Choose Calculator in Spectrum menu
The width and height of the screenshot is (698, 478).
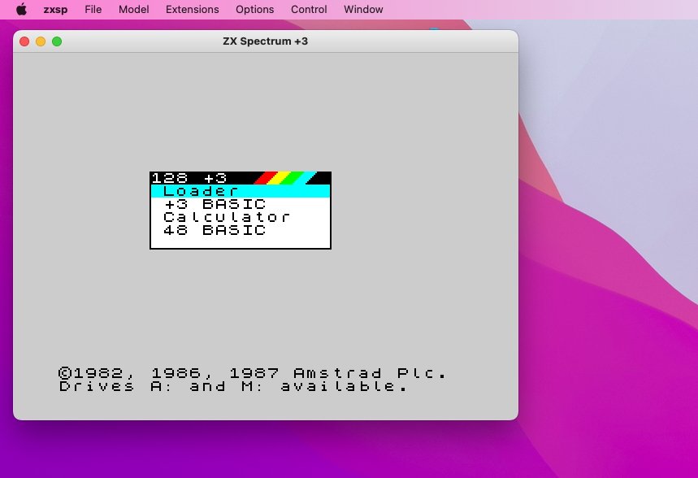tap(241, 217)
